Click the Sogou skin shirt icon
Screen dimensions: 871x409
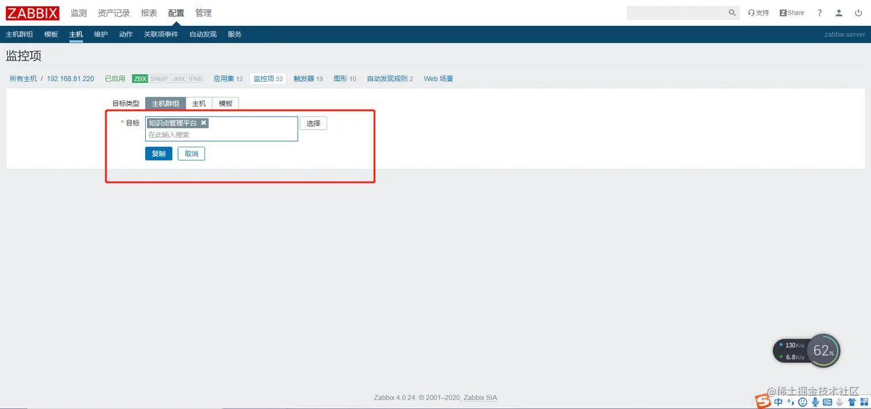(851, 402)
